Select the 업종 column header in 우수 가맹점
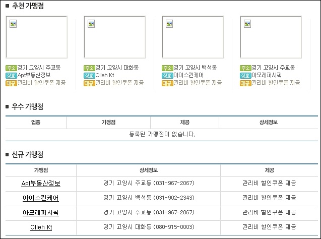The image size is (321, 239). (36, 122)
